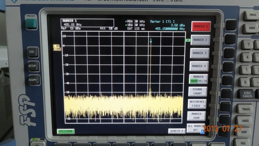Click the VBW 30 kHz readout
The height and width of the screenshot is (146, 259).
(x=136, y=25)
